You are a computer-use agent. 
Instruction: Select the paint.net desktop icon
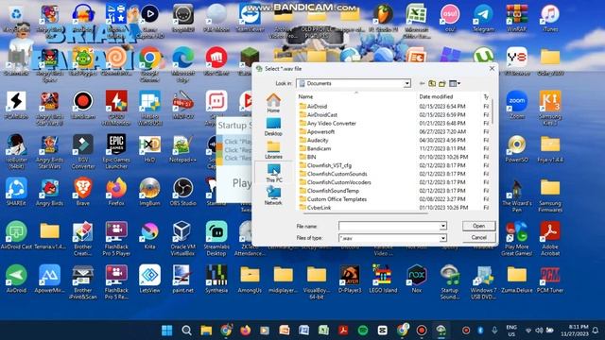coord(182,279)
